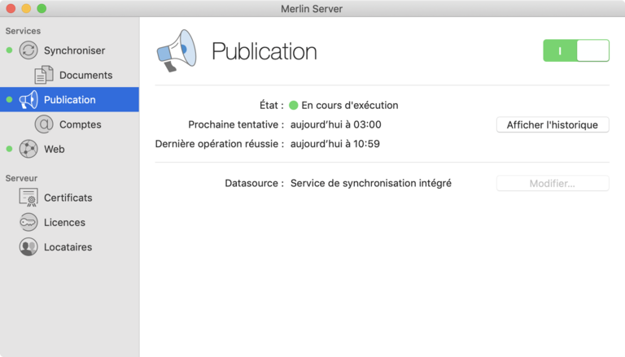This screenshot has width=625, height=357.
Task: Click 'aujourd'hui à 10:59' value
Action: point(334,144)
